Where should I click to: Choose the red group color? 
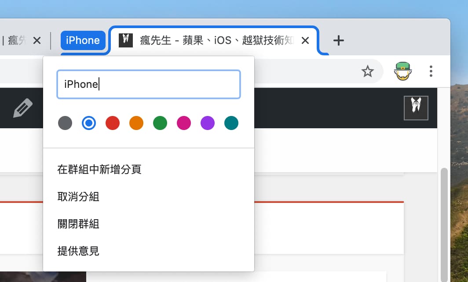(x=113, y=123)
